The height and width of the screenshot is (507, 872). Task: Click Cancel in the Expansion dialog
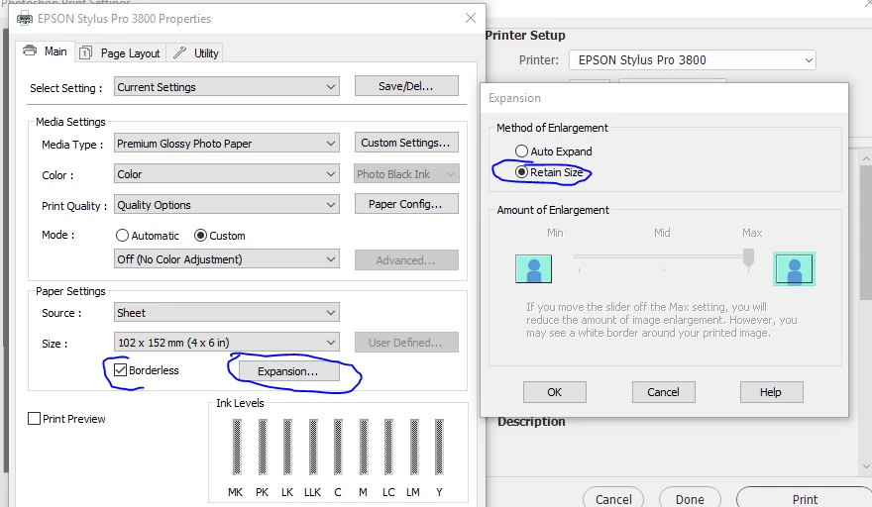(x=663, y=392)
